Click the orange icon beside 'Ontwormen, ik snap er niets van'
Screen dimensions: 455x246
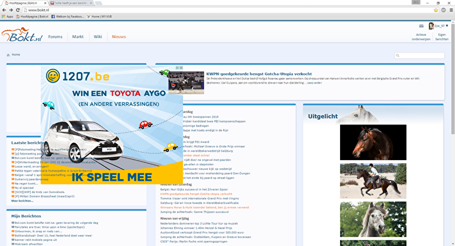[x=13, y=231]
